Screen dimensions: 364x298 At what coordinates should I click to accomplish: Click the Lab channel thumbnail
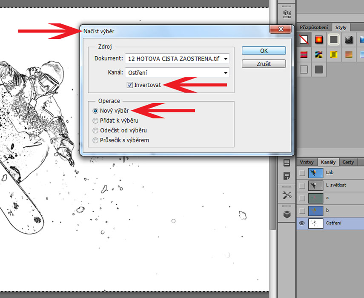pos(315,173)
